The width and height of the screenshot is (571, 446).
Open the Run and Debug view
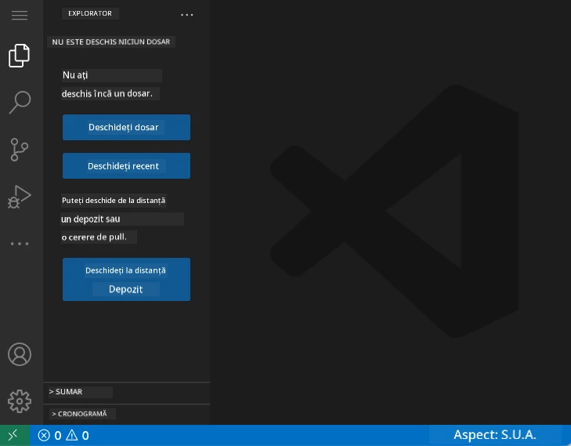20,197
